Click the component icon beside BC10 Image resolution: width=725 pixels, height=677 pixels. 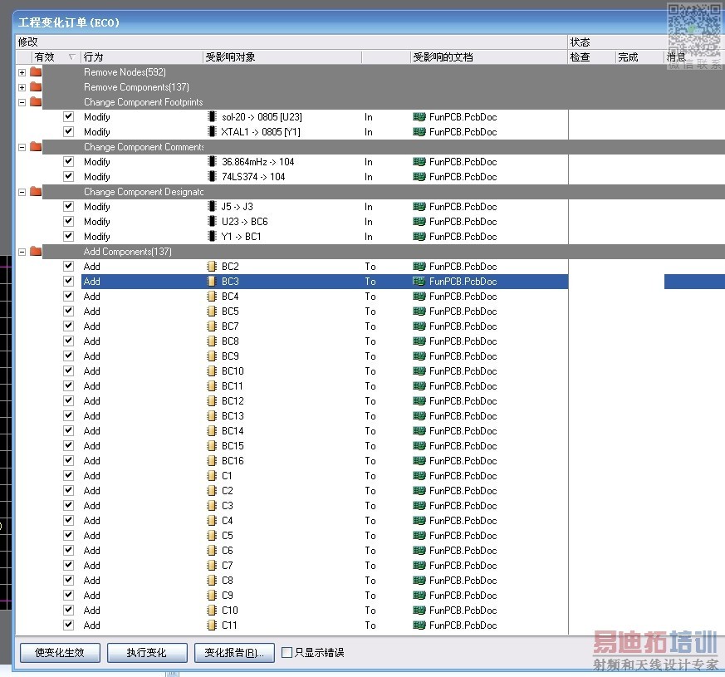click(212, 370)
